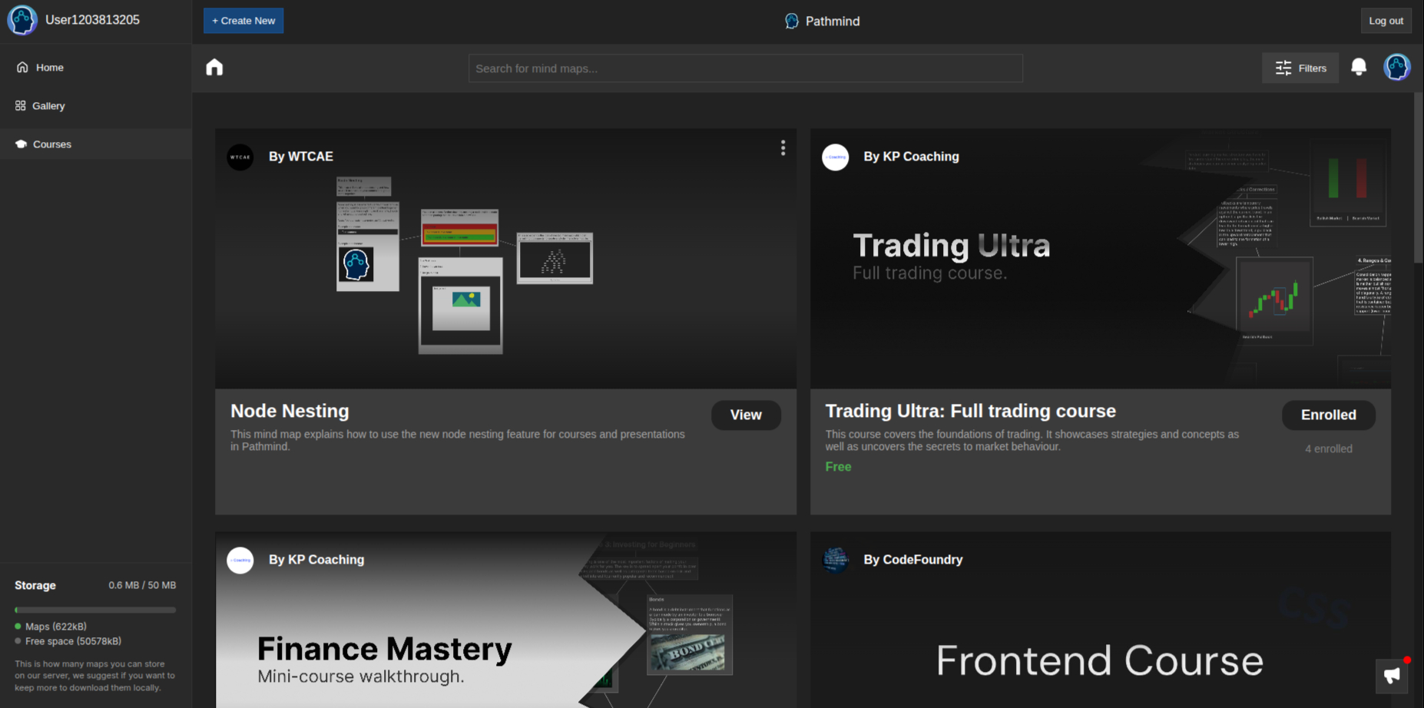Click the user avatar in the sidebar header
Screen dimensions: 1424x708
[22, 21]
